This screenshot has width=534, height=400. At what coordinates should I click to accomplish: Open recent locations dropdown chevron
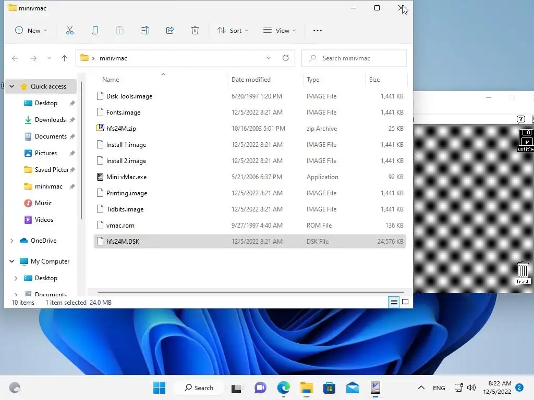click(x=49, y=58)
